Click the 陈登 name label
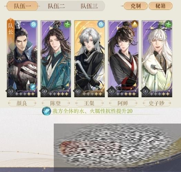 (x=56, y=103)
